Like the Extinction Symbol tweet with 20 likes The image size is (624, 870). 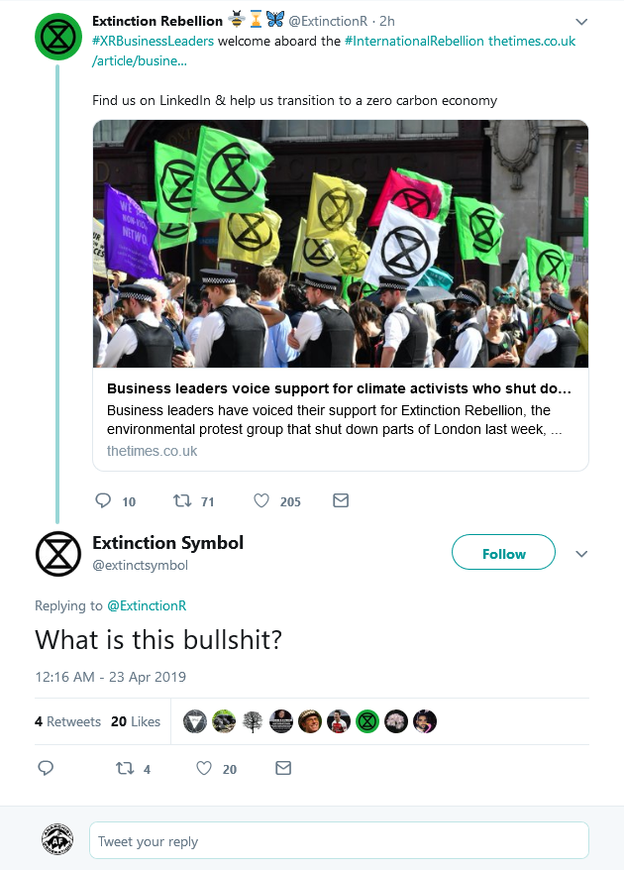204,768
